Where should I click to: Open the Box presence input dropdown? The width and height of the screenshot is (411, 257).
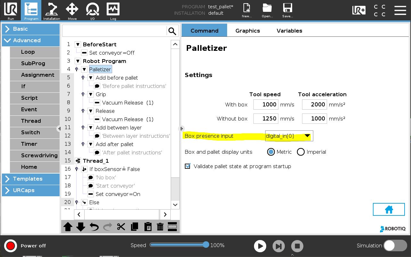coord(289,136)
